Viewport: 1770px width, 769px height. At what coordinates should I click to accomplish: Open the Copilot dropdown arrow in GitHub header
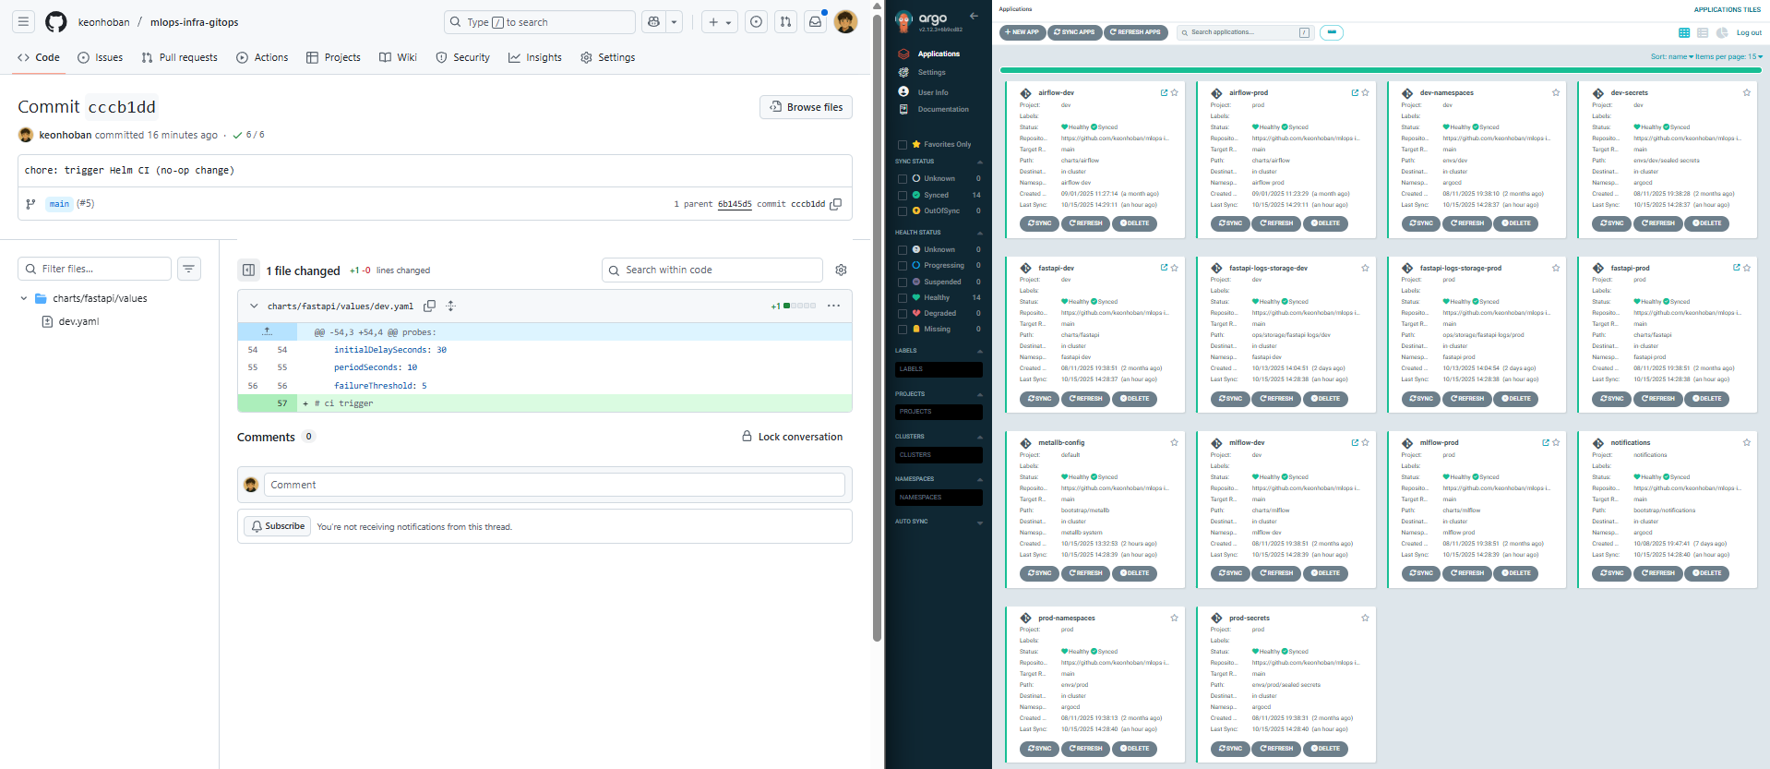(x=675, y=21)
